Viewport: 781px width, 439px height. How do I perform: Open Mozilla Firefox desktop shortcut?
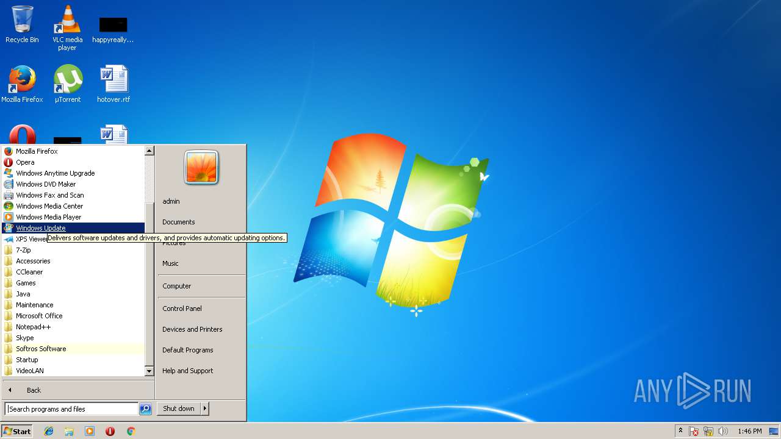tap(22, 84)
